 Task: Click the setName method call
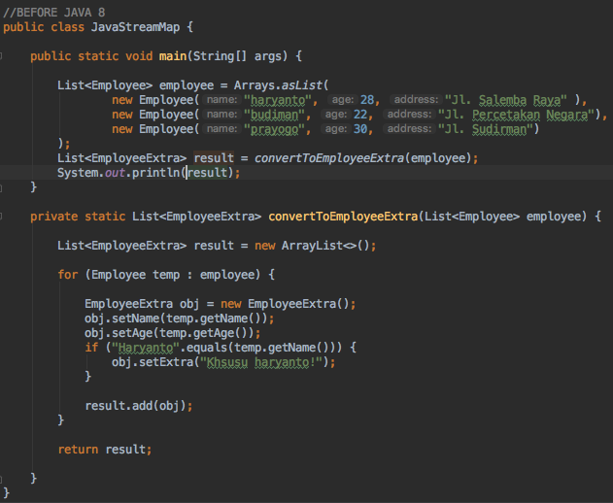coord(136,319)
